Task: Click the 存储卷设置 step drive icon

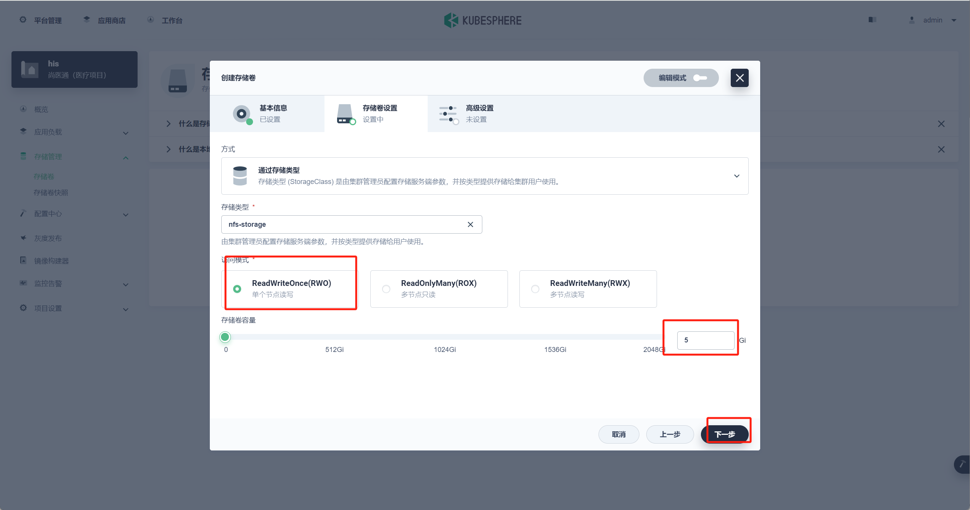Action: pos(346,114)
